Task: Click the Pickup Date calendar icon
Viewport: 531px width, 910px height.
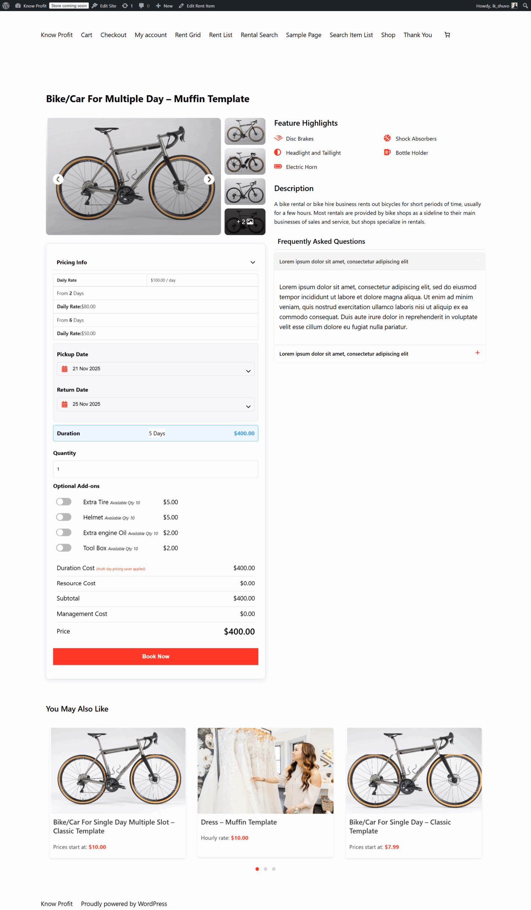Action: (65, 369)
